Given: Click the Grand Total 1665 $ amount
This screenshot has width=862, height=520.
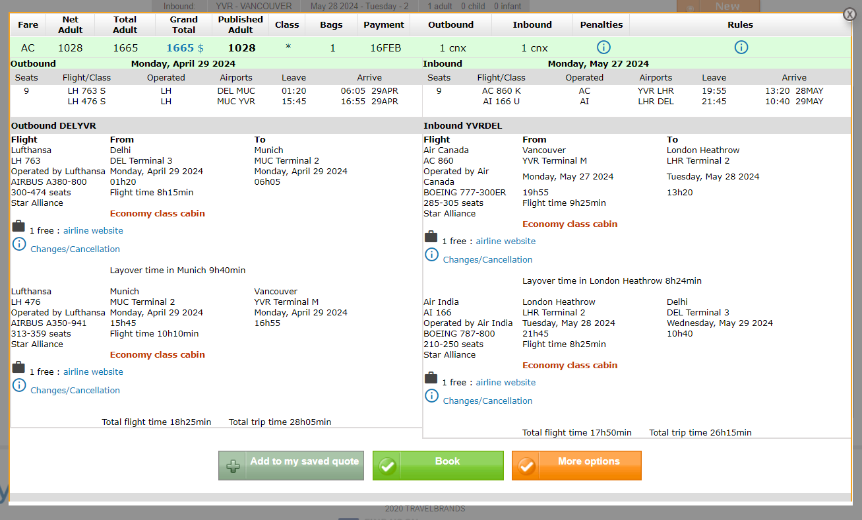Looking at the screenshot, I should pos(185,48).
